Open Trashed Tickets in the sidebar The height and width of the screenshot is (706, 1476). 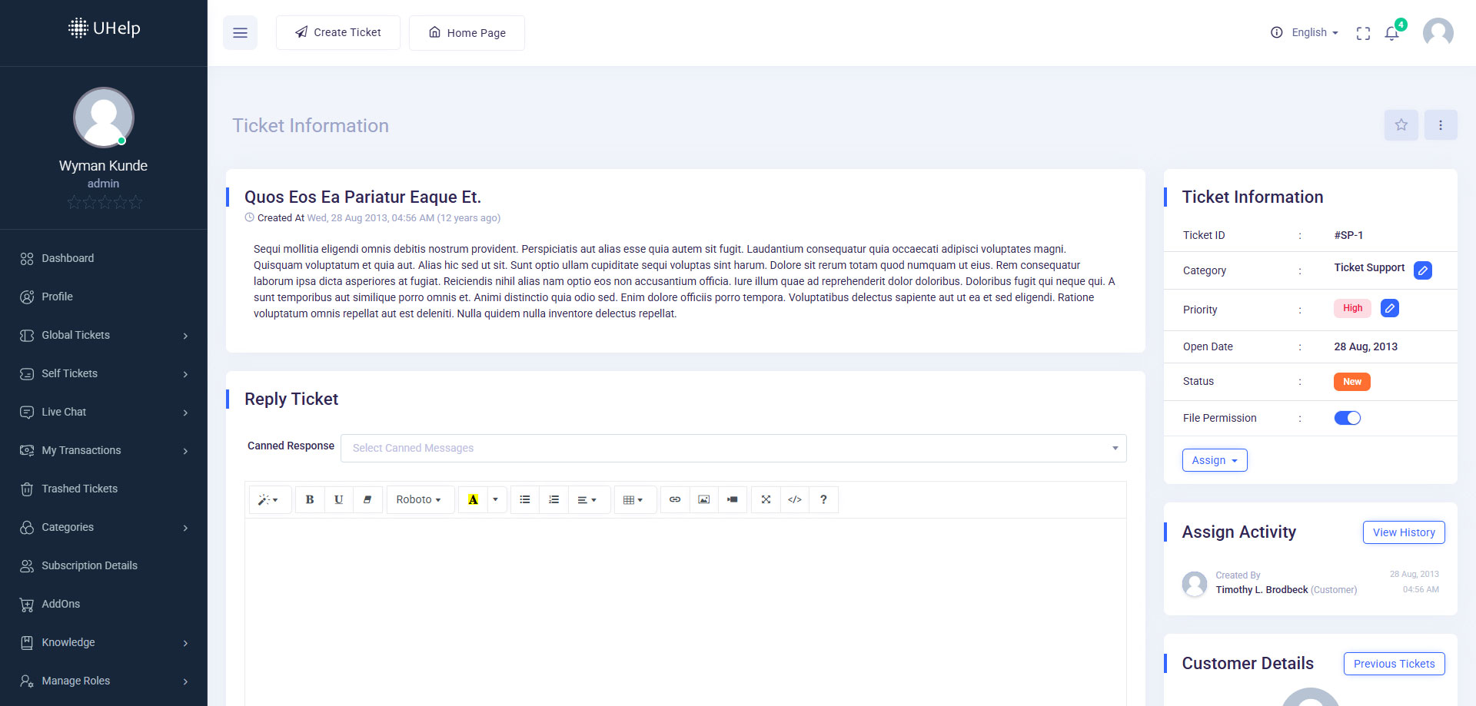(x=79, y=489)
